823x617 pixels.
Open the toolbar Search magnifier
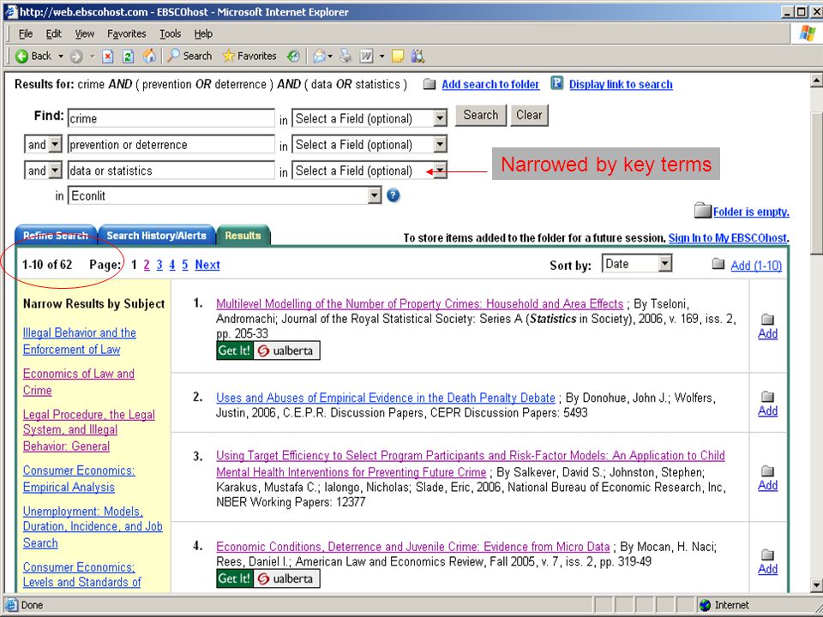(173, 56)
